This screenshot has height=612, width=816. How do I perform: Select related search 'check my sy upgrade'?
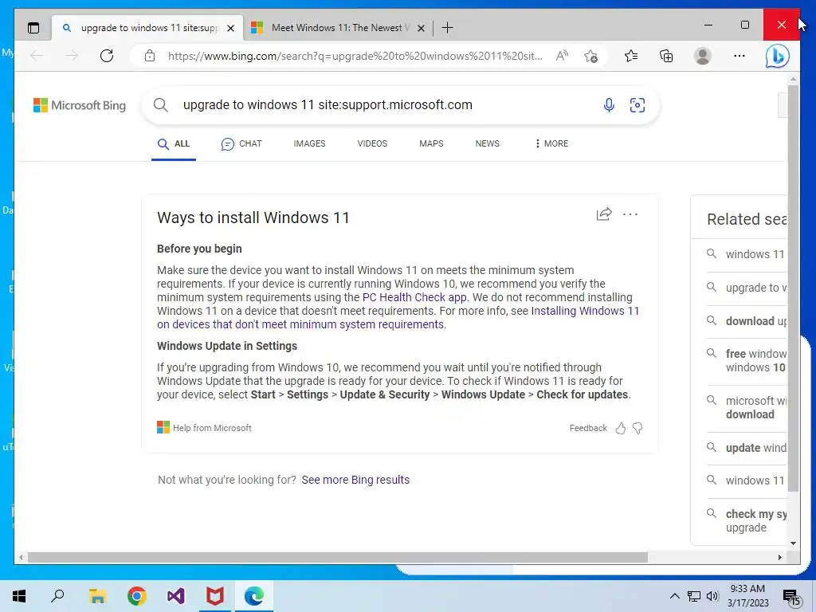tap(746, 520)
